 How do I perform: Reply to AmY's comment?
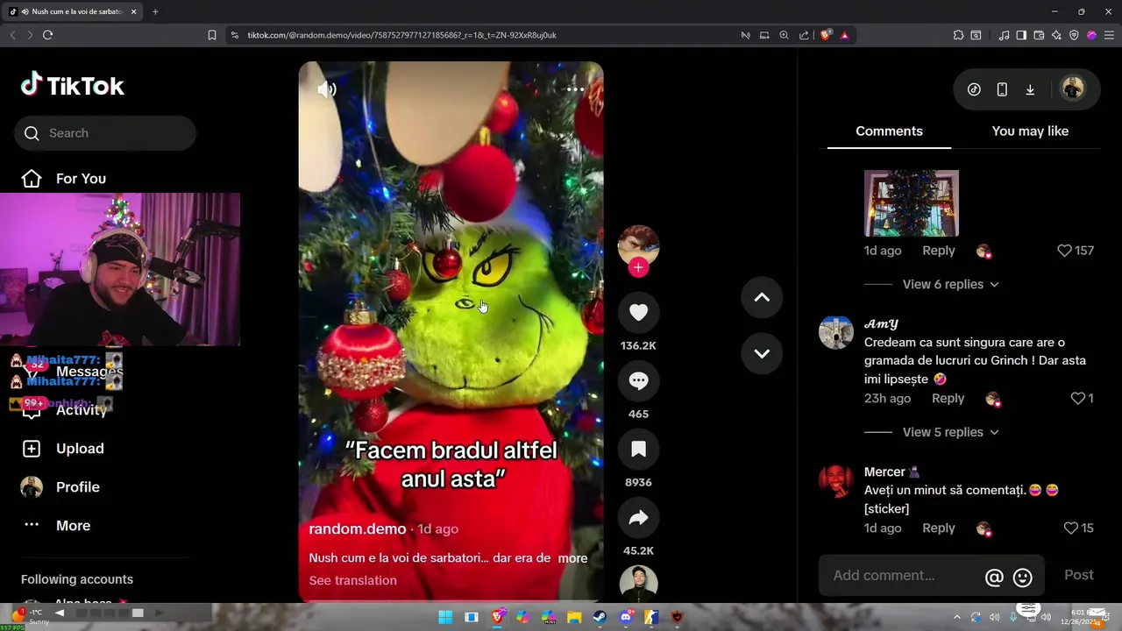click(948, 399)
